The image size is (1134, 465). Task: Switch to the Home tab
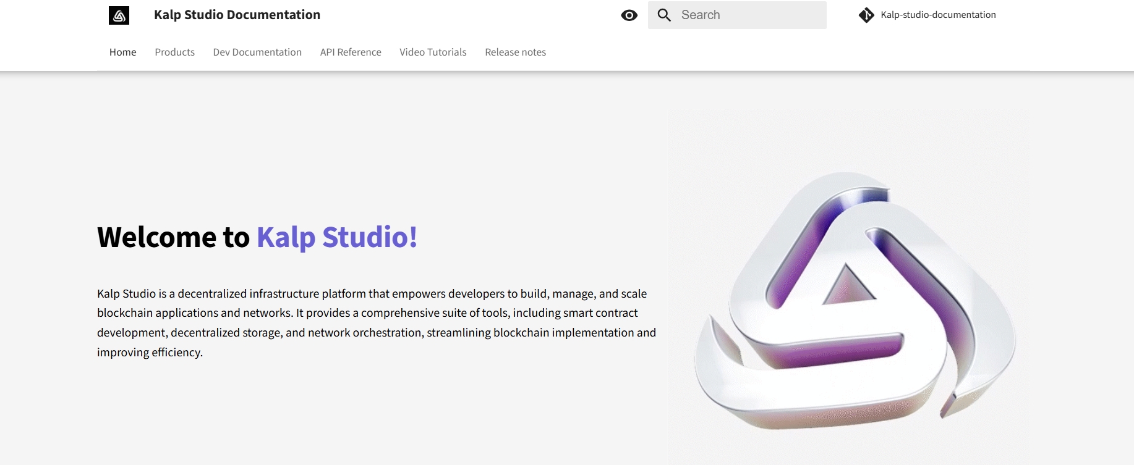point(122,52)
